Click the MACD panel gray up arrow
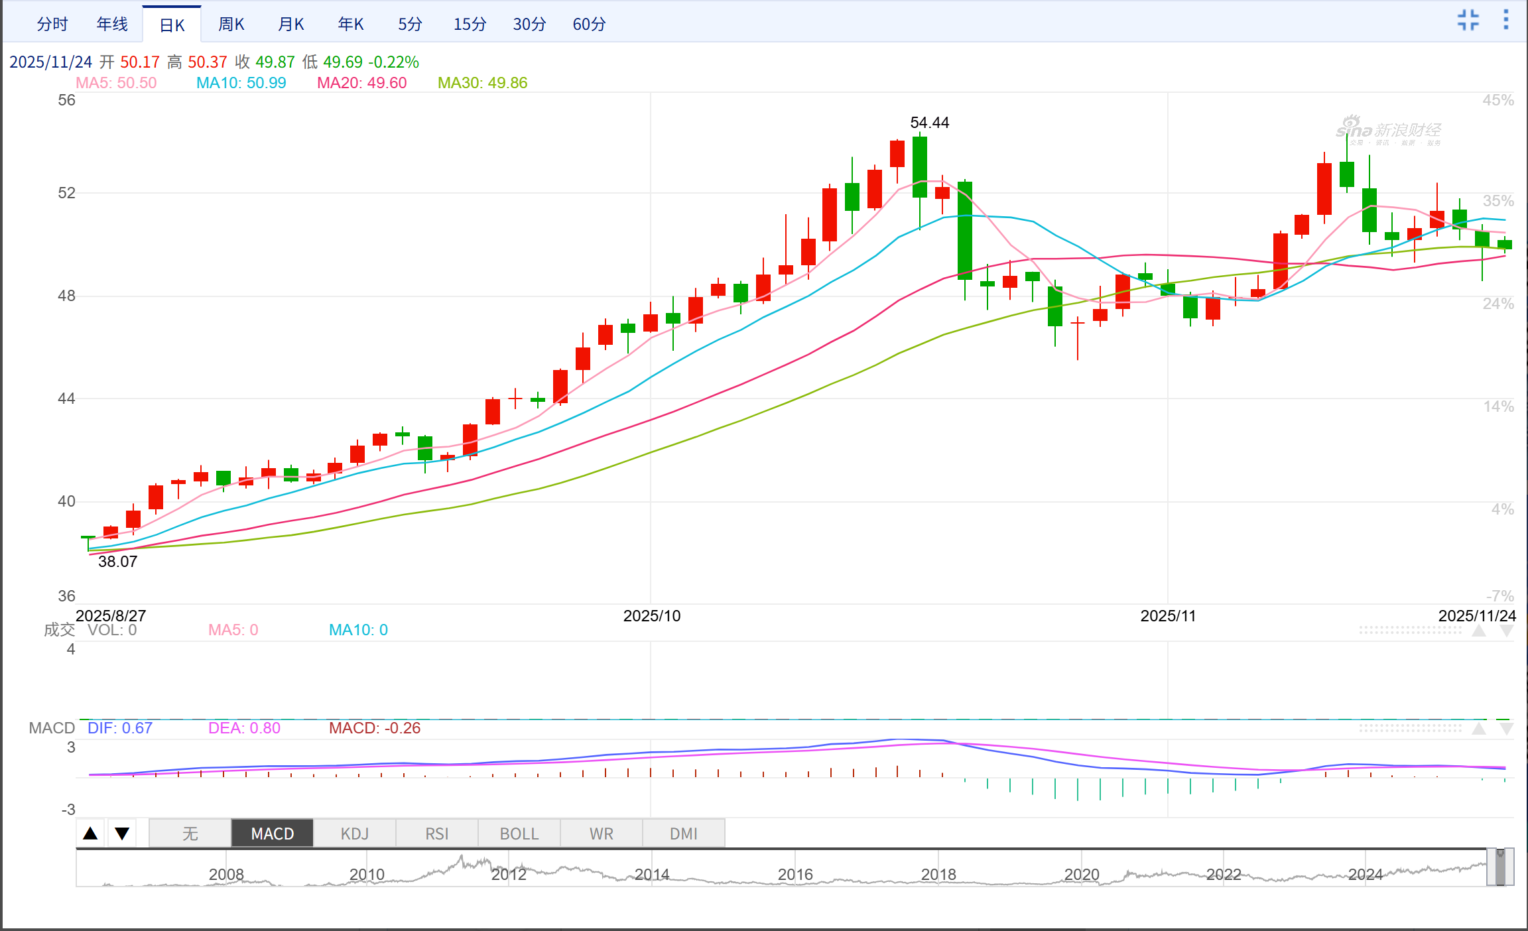 [1478, 729]
